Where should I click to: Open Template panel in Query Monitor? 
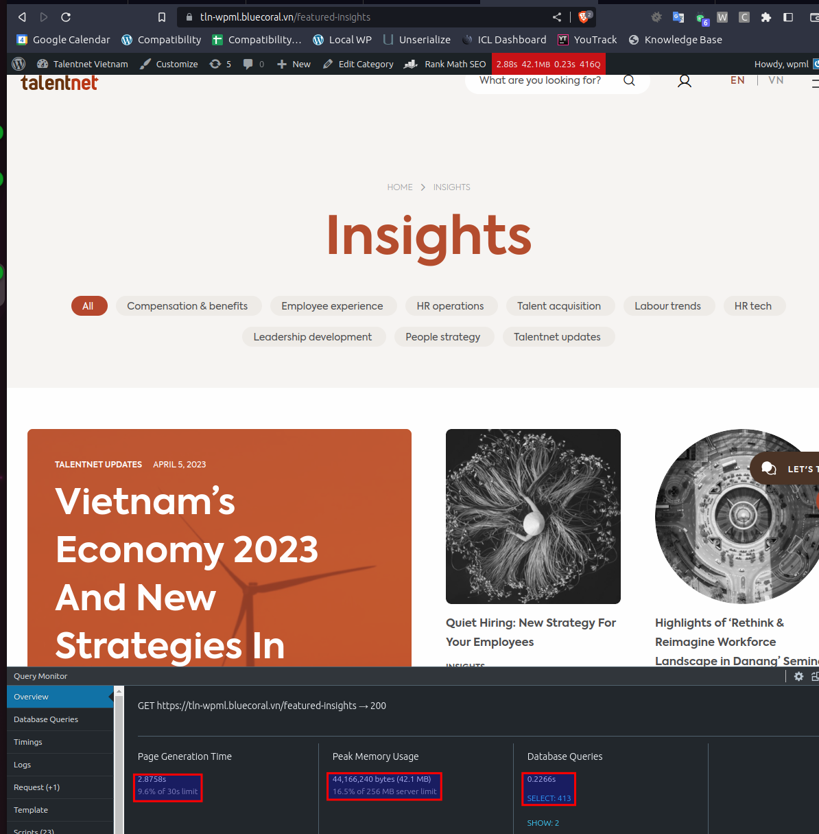pos(60,810)
